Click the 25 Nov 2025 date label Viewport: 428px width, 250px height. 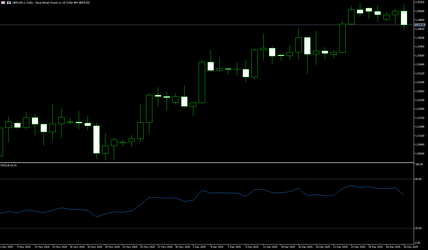click(147, 247)
